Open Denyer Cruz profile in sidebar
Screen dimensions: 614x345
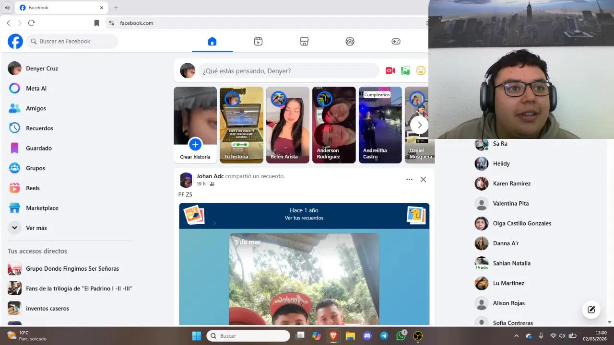click(x=71, y=69)
